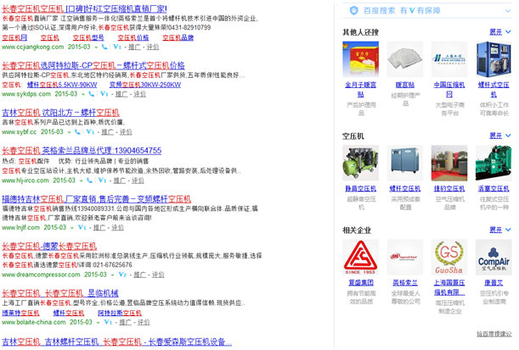Open the 捷豹空压机 thumbnail image
The width and height of the screenshot is (519, 350).
[449, 163]
